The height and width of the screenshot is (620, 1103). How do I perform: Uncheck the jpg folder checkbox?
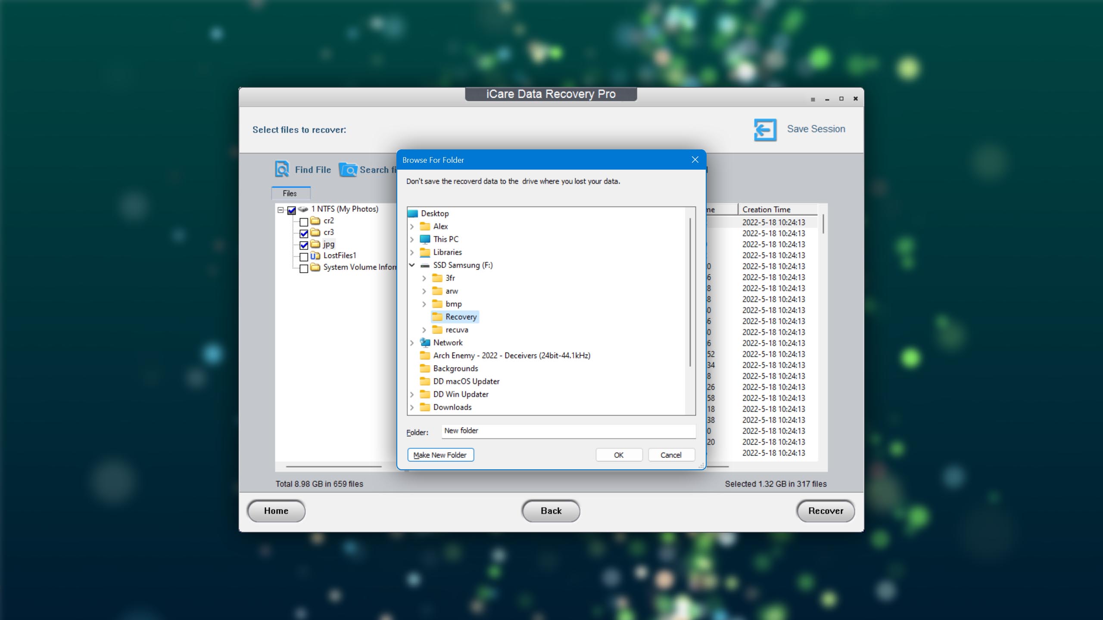[304, 245]
